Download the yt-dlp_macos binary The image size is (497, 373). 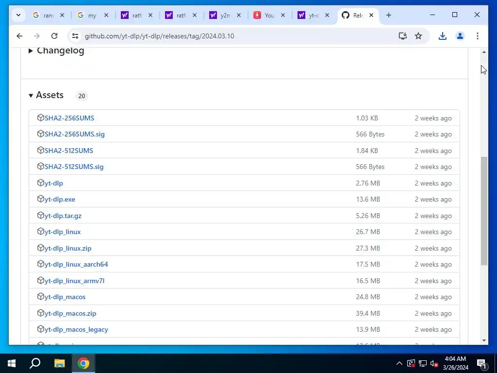[65, 297]
